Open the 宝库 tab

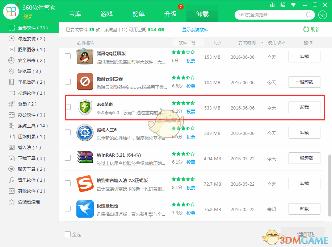75,14
